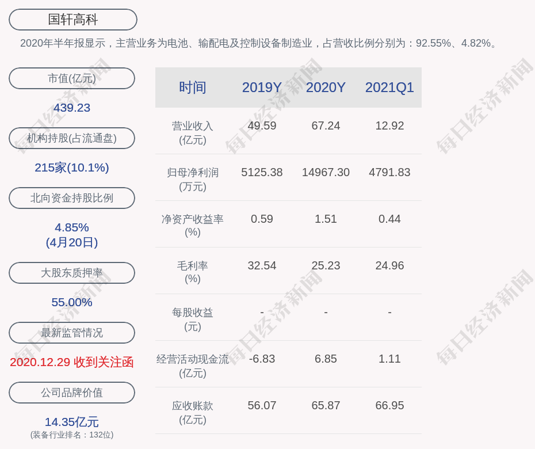
Task: Select the market value 439.23
Action: coord(72,108)
